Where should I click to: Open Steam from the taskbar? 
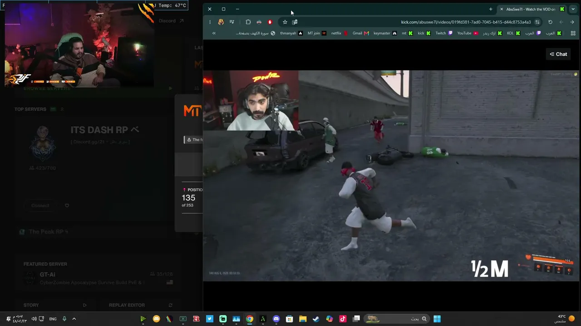tap(316, 319)
